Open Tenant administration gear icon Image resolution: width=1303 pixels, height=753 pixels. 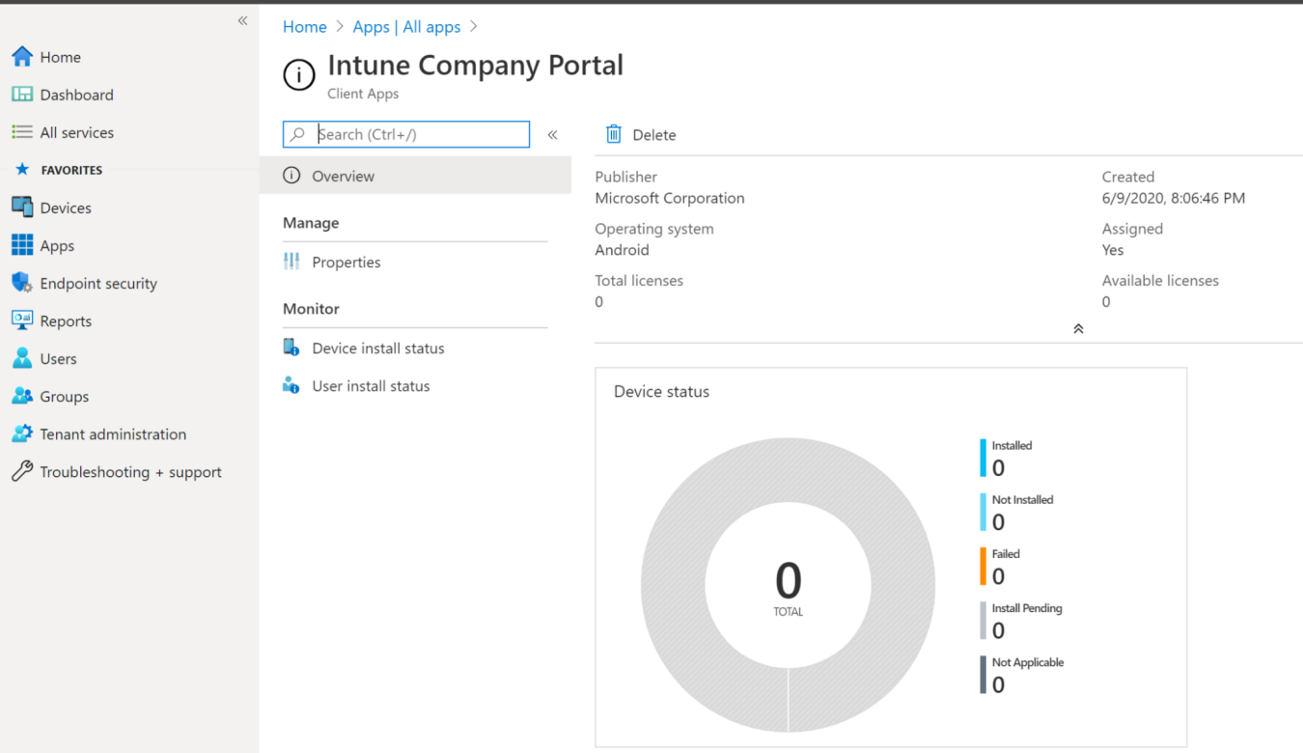(x=22, y=433)
